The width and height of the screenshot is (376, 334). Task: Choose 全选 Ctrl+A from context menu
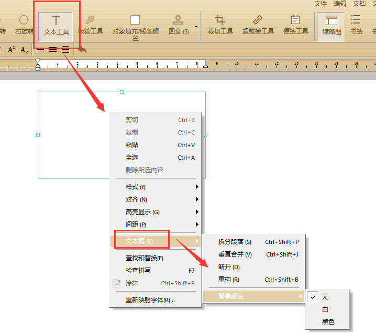coord(156,158)
